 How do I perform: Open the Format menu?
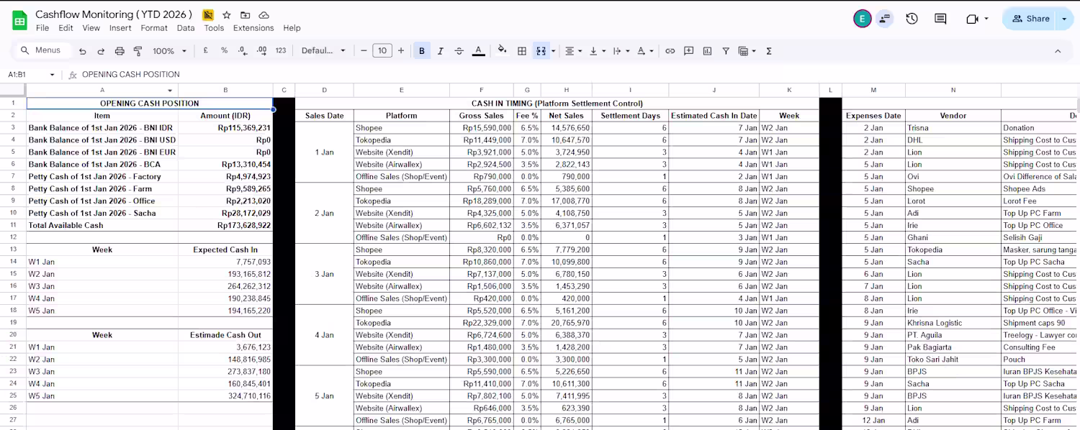(x=154, y=28)
